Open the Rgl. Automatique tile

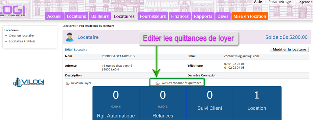point(116,103)
